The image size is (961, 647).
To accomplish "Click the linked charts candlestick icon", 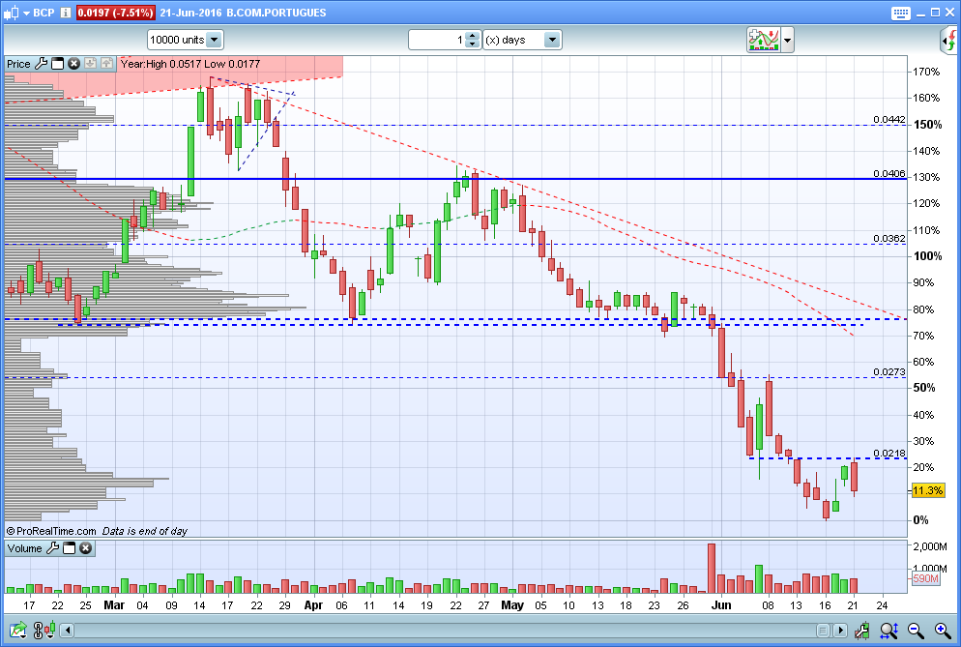I will click(x=44, y=630).
